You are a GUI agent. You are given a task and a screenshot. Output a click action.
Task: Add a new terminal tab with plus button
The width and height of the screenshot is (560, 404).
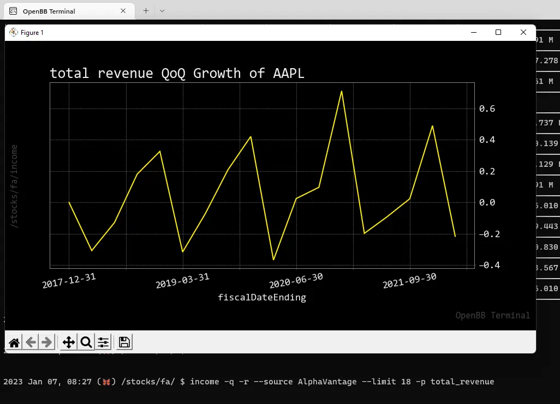click(x=146, y=10)
